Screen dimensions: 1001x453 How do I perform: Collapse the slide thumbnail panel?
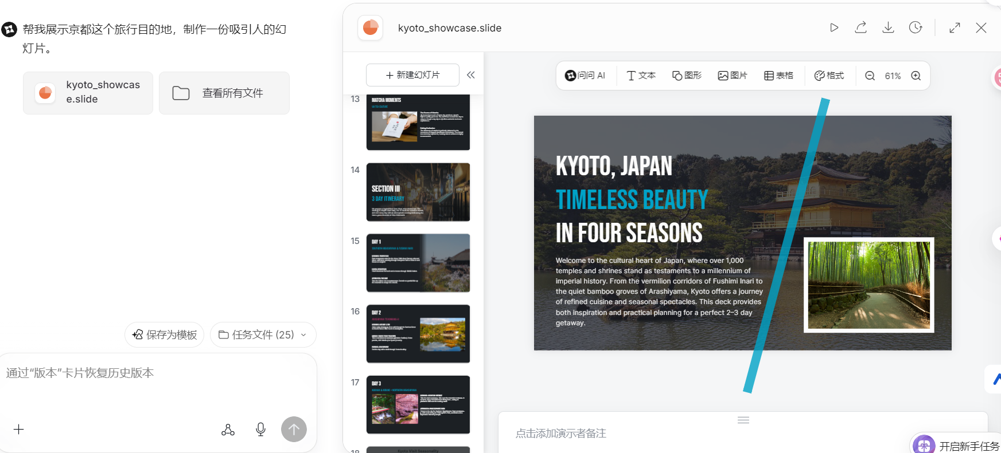coord(471,75)
